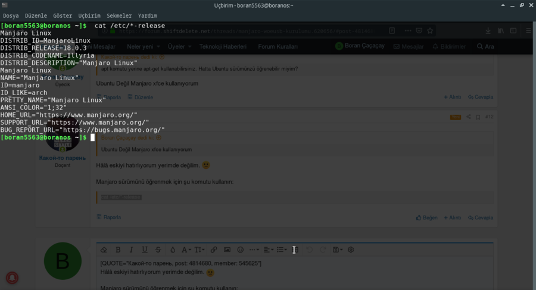
Task: Open the Какой-то парень user profile link
Action: 62,158
